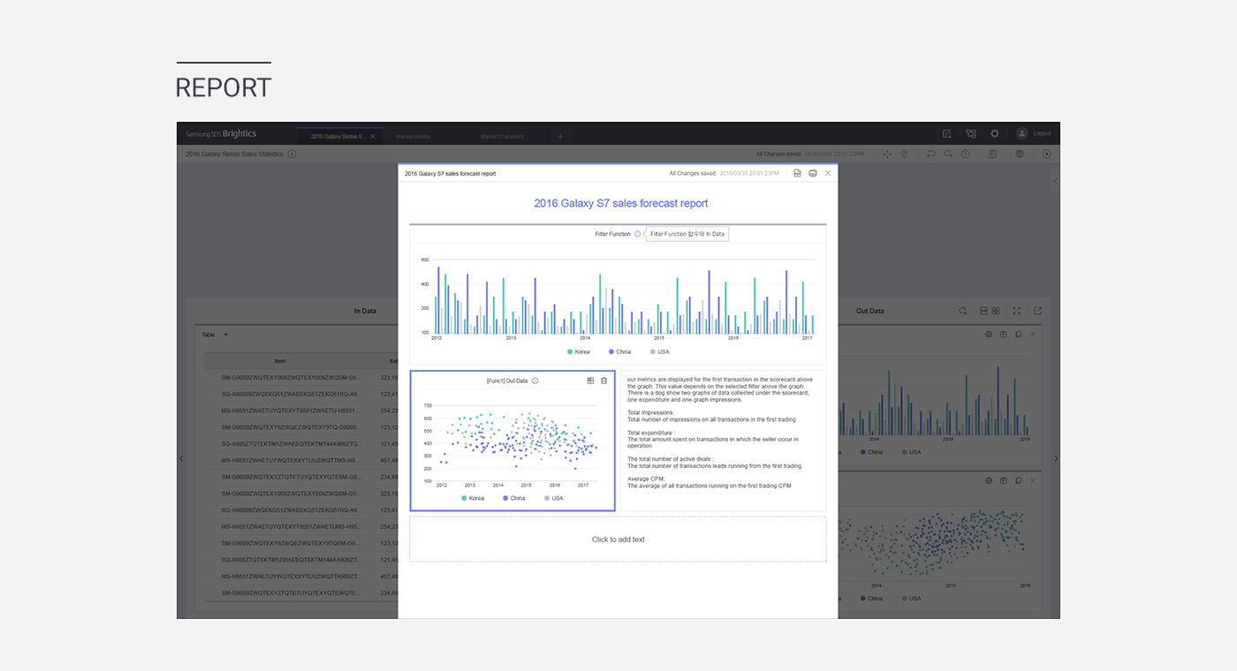Toggle USA legend in Func1 scatter chart
This screenshot has width=1237, height=671.
point(554,498)
